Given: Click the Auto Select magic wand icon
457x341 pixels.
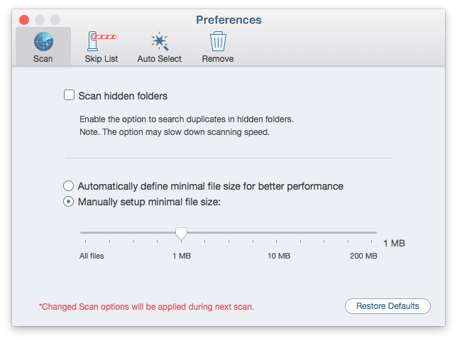Looking at the screenshot, I should [x=160, y=41].
